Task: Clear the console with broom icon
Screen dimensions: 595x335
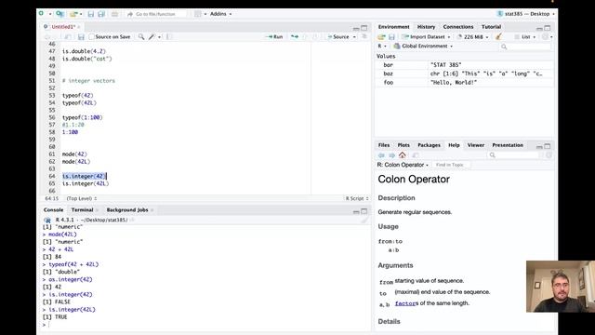Action: (364, 220)
